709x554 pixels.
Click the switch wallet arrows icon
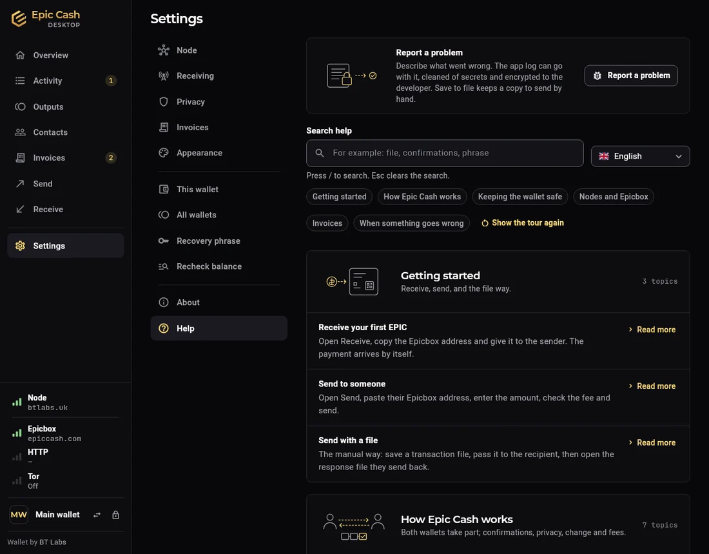click(97, 515)
